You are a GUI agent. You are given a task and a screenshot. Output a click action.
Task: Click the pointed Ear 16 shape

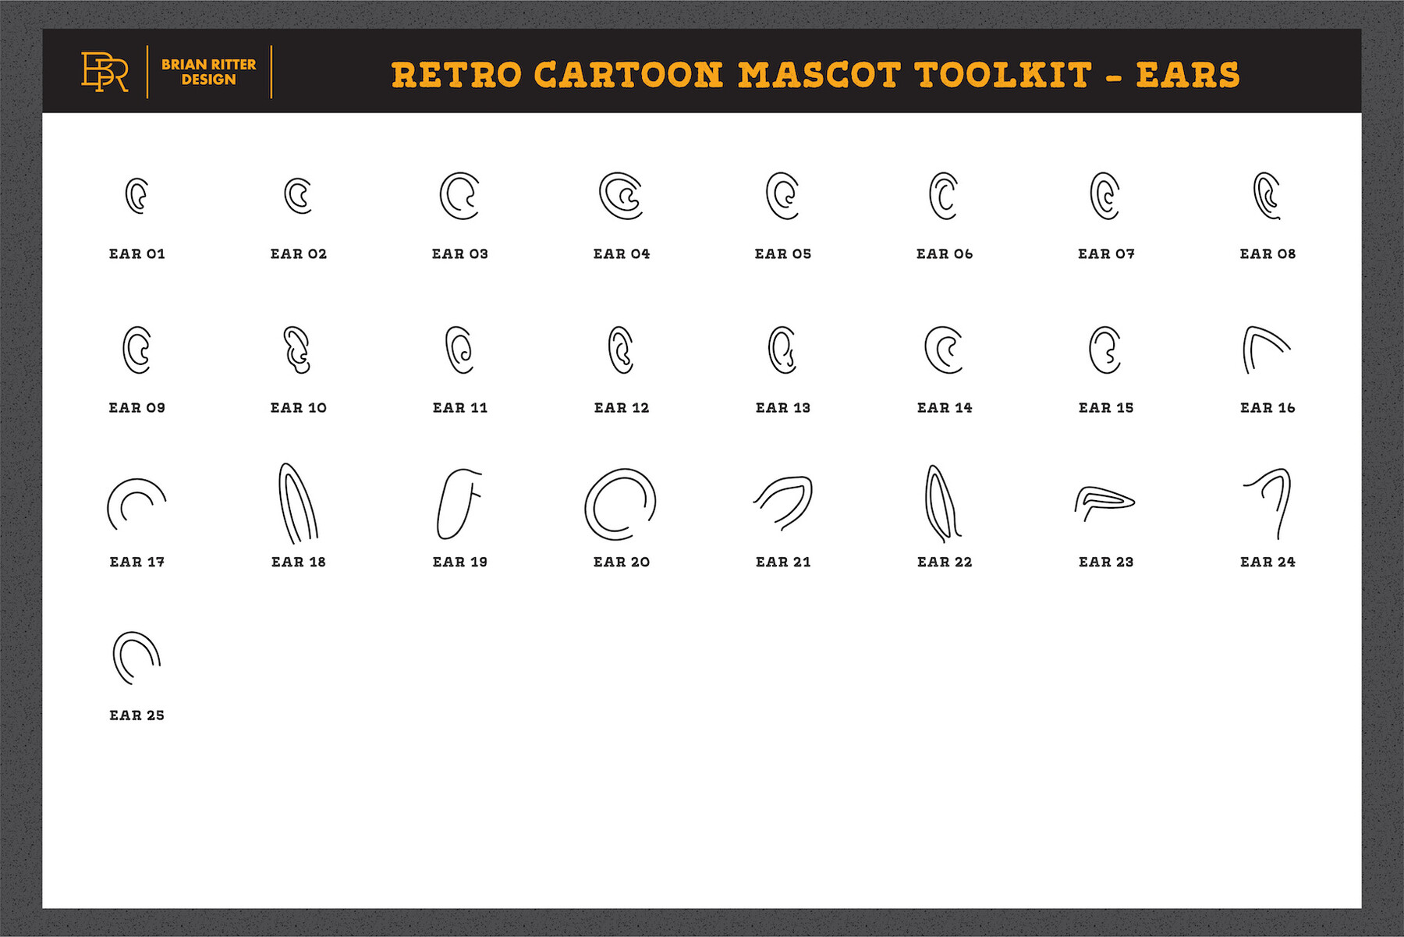(x=1267, y=350)
